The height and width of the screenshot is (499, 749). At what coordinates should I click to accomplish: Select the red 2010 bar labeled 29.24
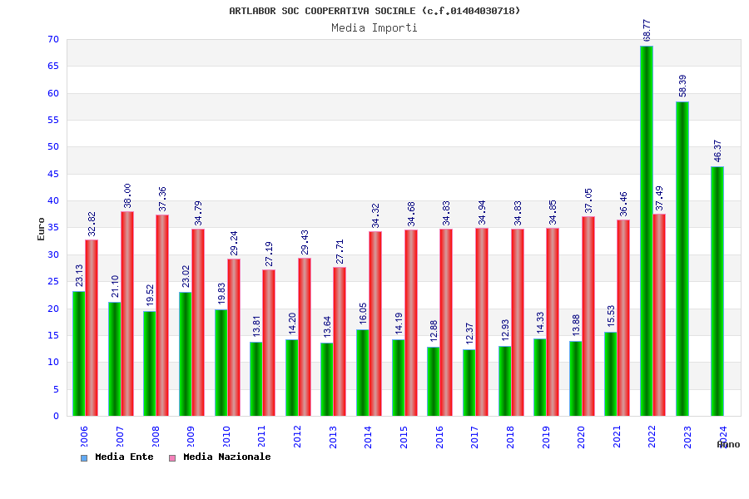(x=234, y=337)
